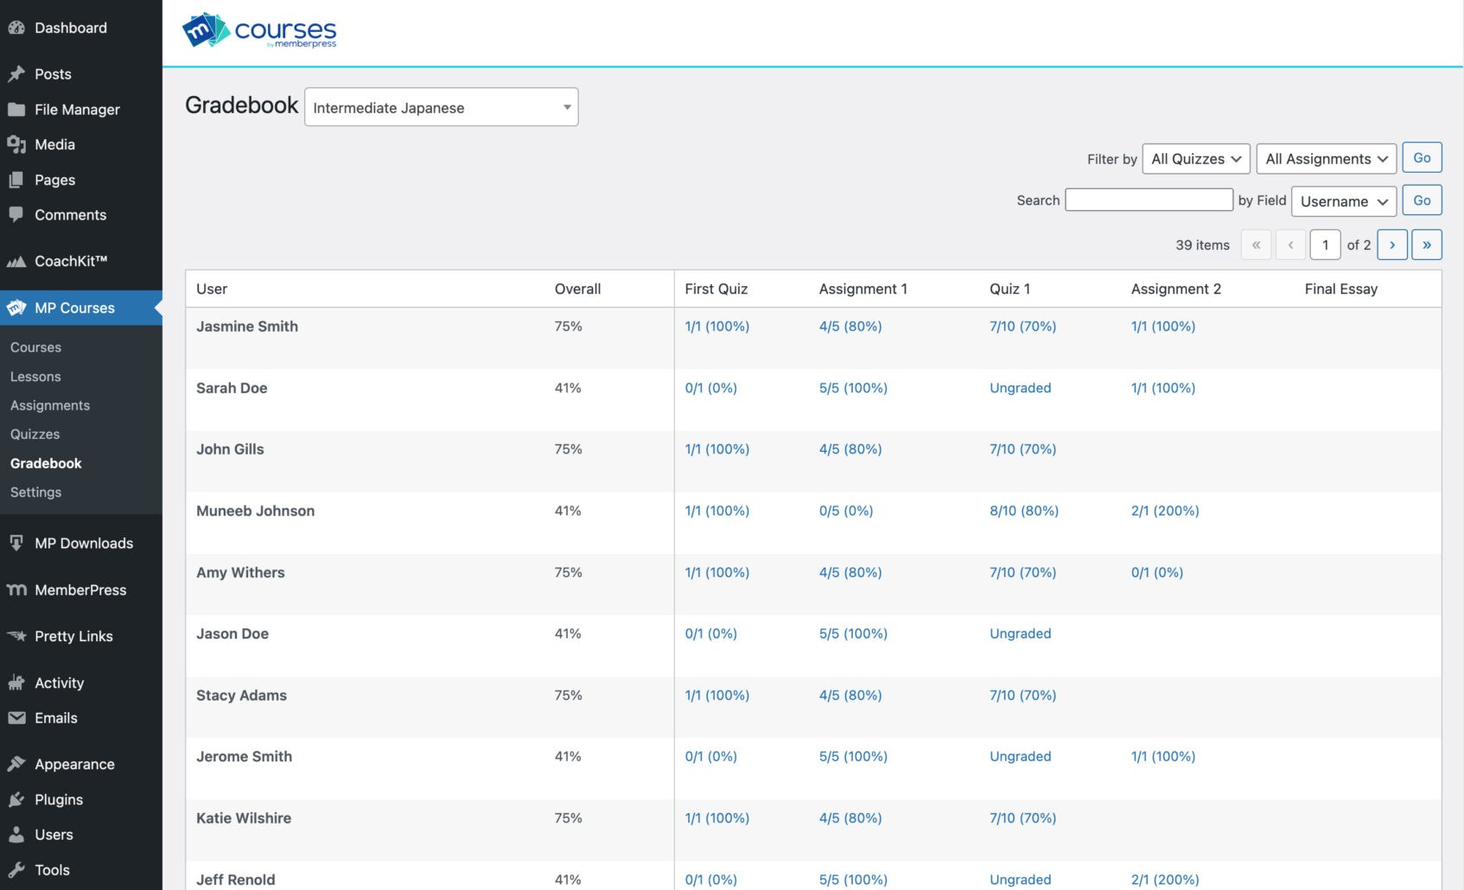
Task: Click the Go button next to All Assignments
Action: coord(1422,157)
